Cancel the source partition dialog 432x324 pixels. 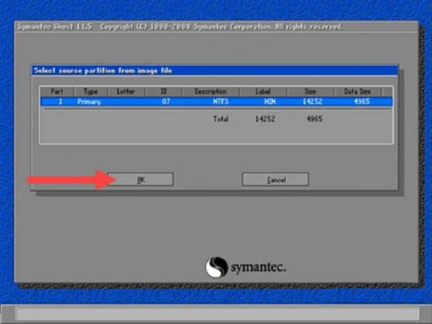pos(275,180)
